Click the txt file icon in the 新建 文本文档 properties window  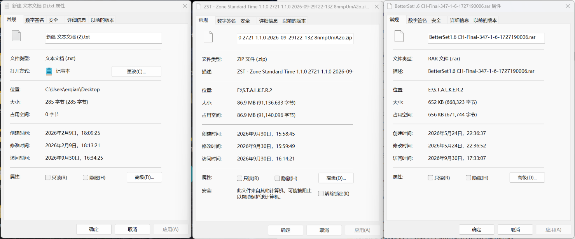[x=16, y=36]
